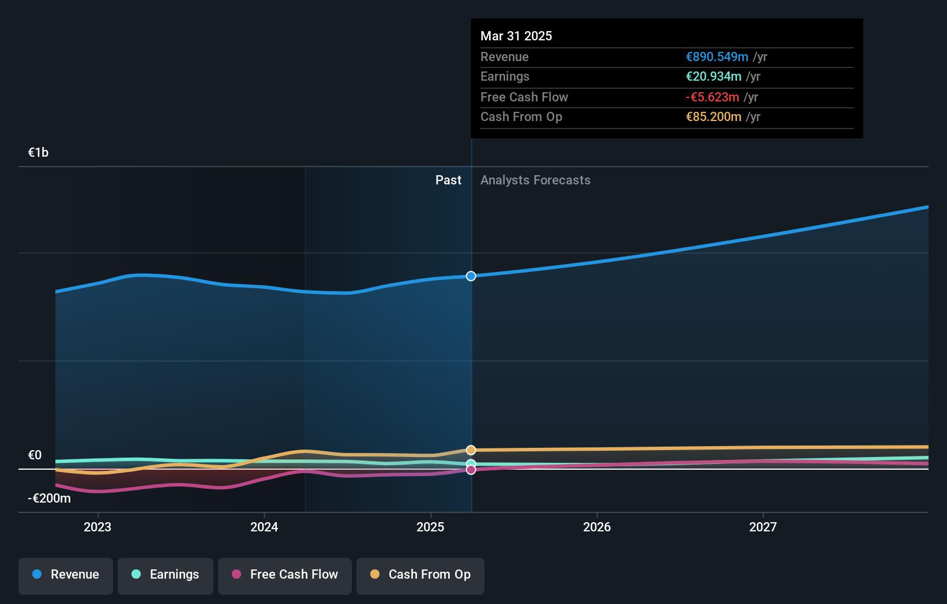This screenshot has height=604, width=947.
Task: Click the Cash From Op legend button
Action: pyautogui.click(x=420, y=576)
